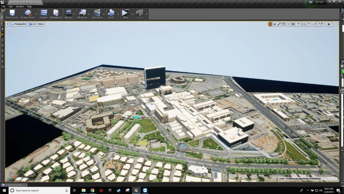
Task: Select the Scale gizmo tool
Action: (279, 24)
